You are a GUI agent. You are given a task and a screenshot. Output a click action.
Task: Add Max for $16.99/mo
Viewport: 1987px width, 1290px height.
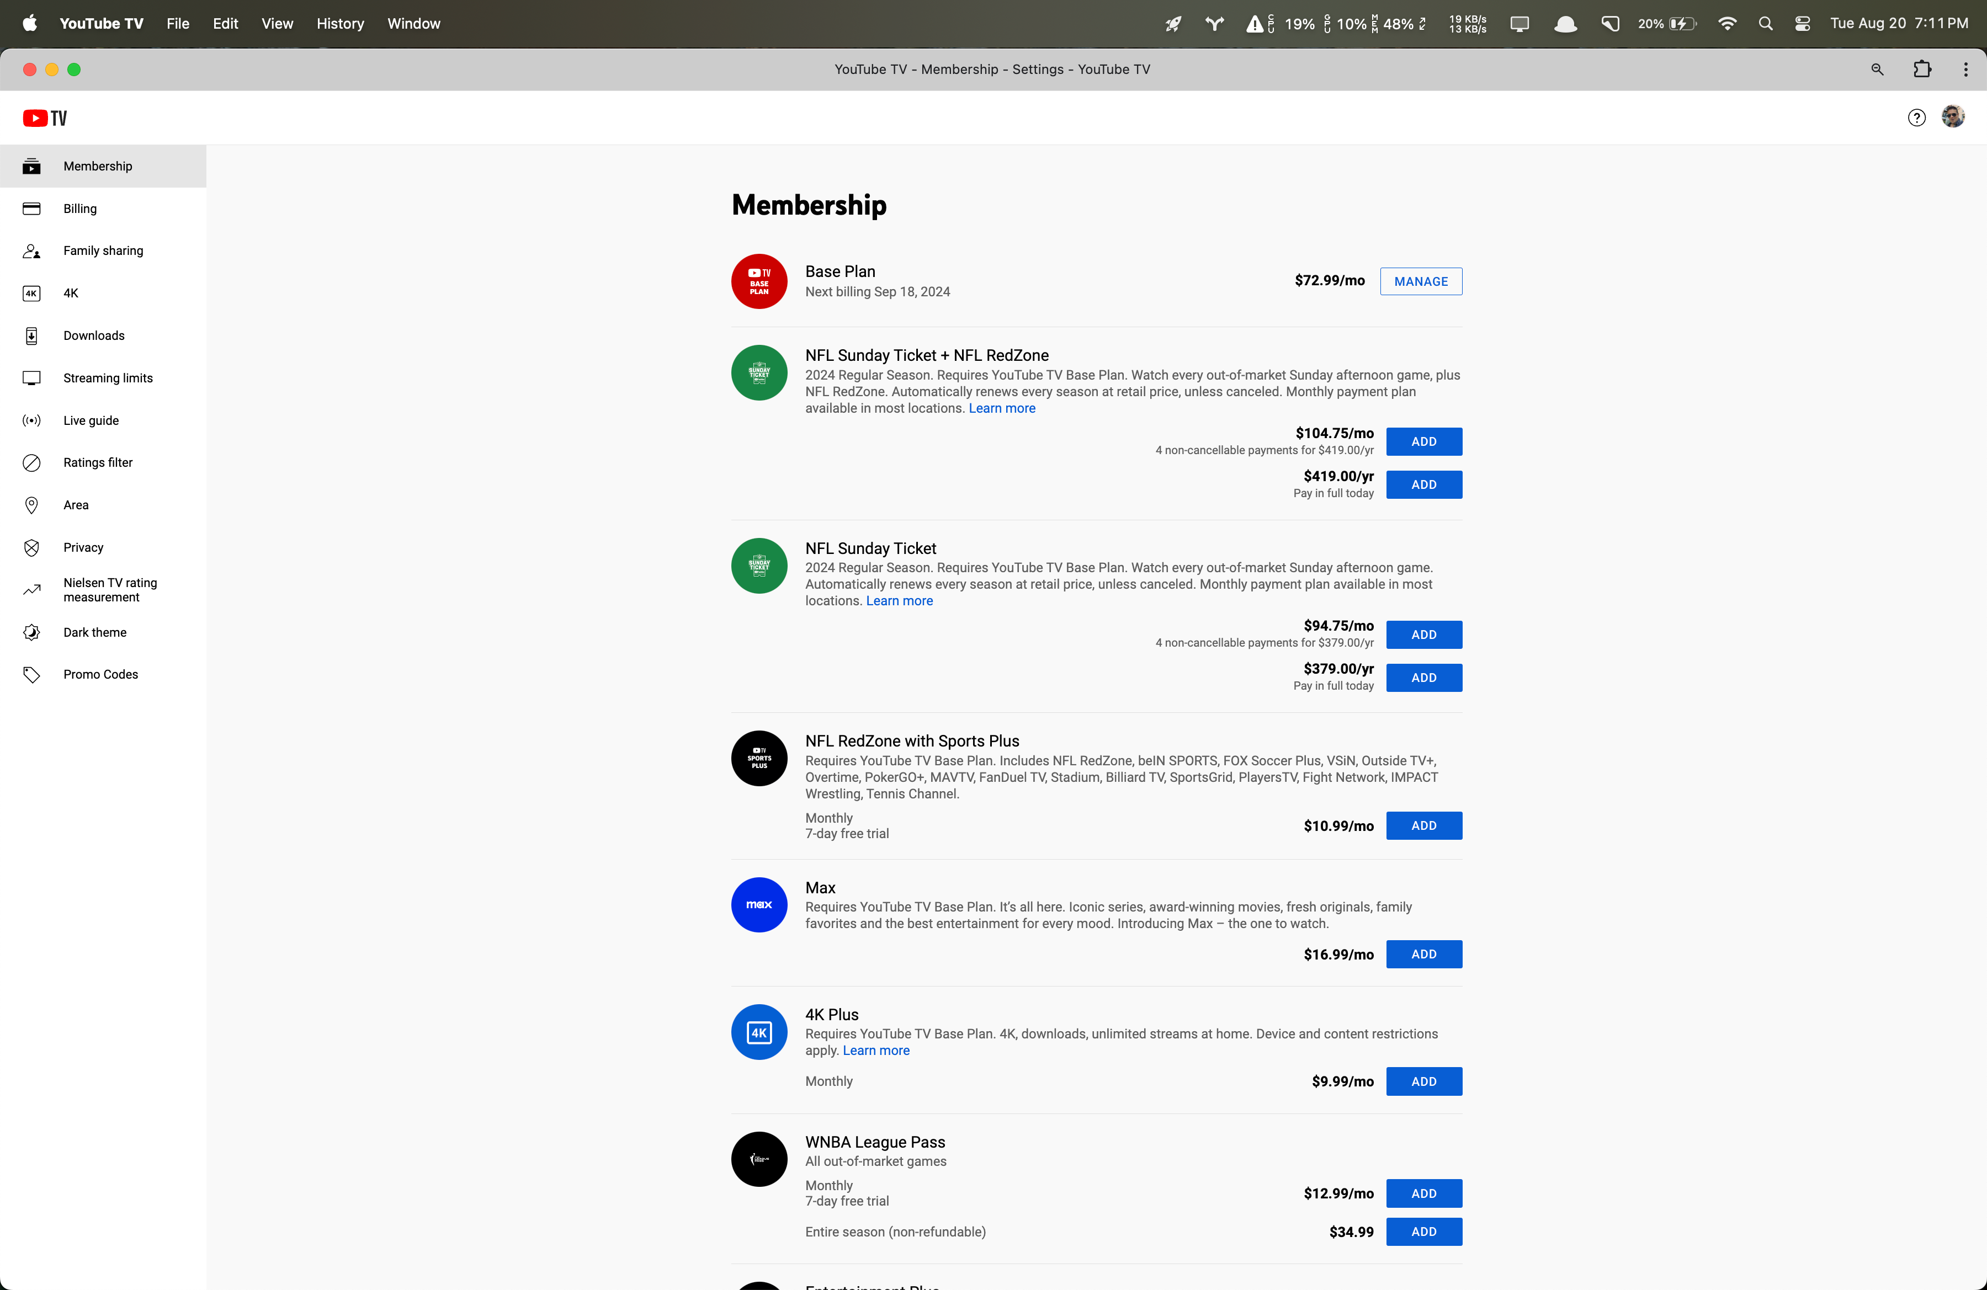point(1423,954)
